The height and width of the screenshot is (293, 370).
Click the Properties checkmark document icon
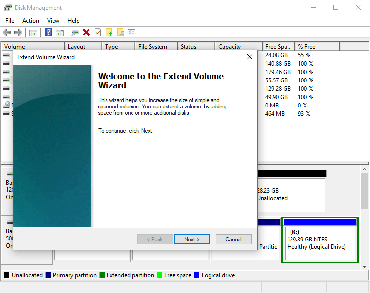coord(98,32)
